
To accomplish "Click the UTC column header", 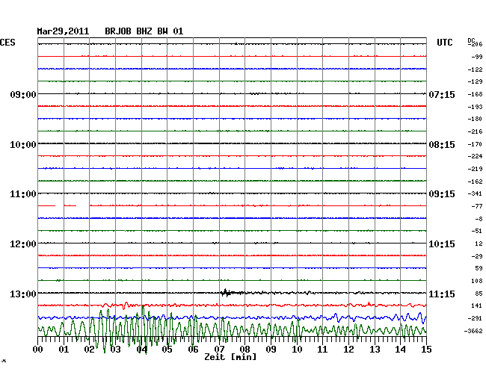I will tap(444, 43).
